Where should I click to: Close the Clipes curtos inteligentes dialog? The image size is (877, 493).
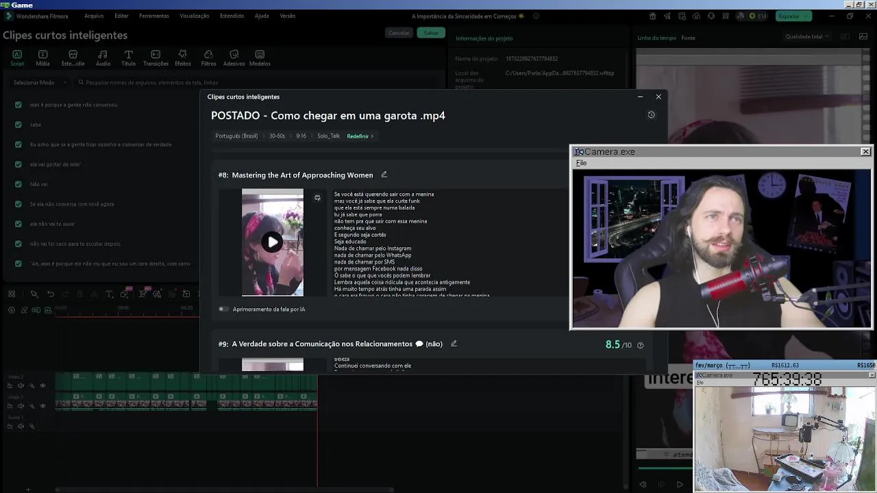tap(658, 97)
